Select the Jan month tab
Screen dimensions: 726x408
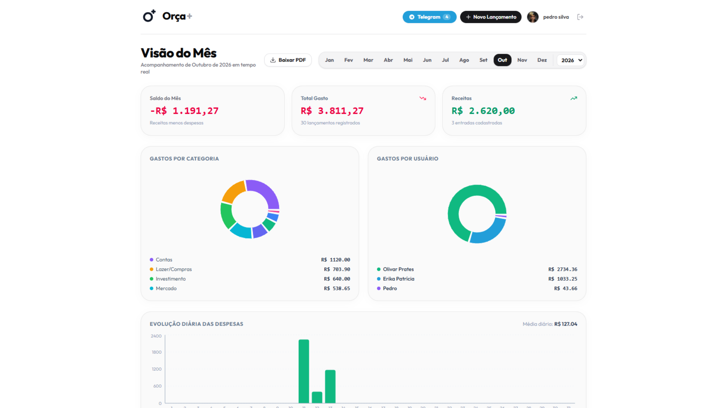coord(329,60)
